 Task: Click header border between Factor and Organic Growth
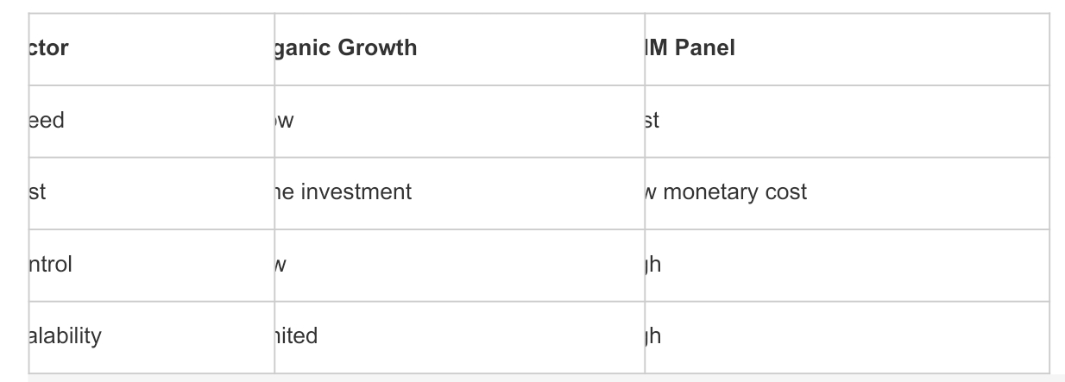[274, 48]
